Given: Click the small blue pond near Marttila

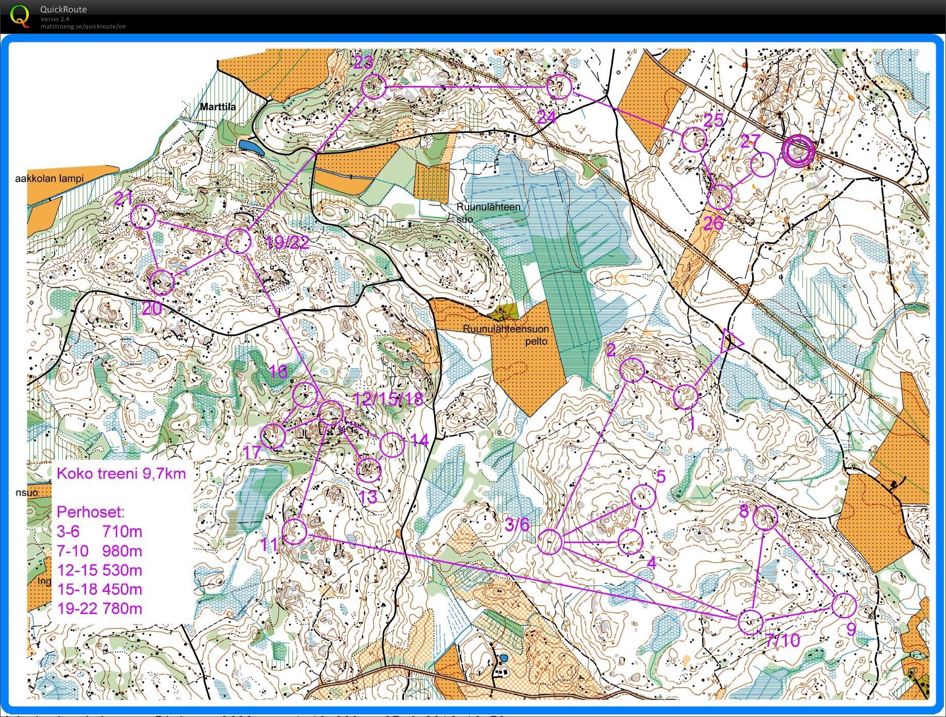Looking at the screenshot, I should pyautogui.click(x=252, y=147).
